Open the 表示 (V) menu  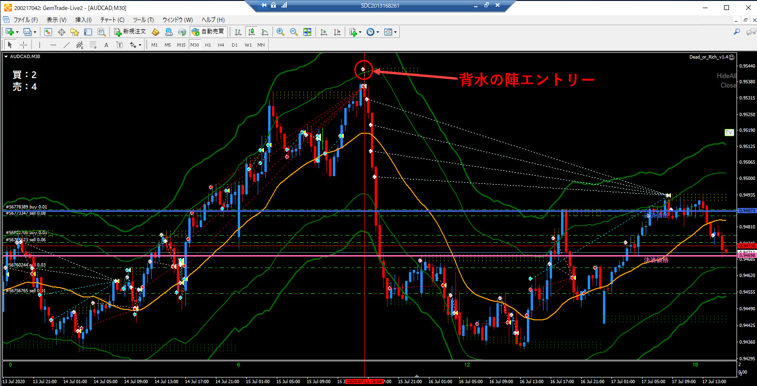[x=57, y=20]
